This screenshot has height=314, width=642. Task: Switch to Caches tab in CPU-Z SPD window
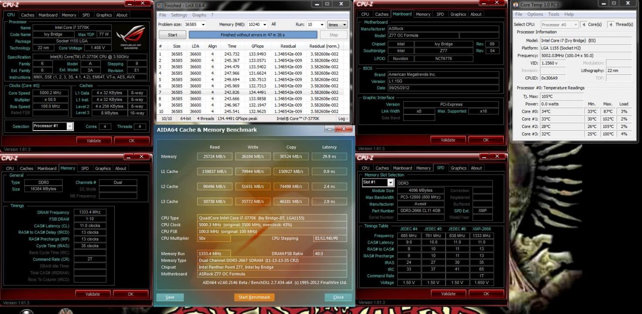pyautogui.click(x=382, y=168)
